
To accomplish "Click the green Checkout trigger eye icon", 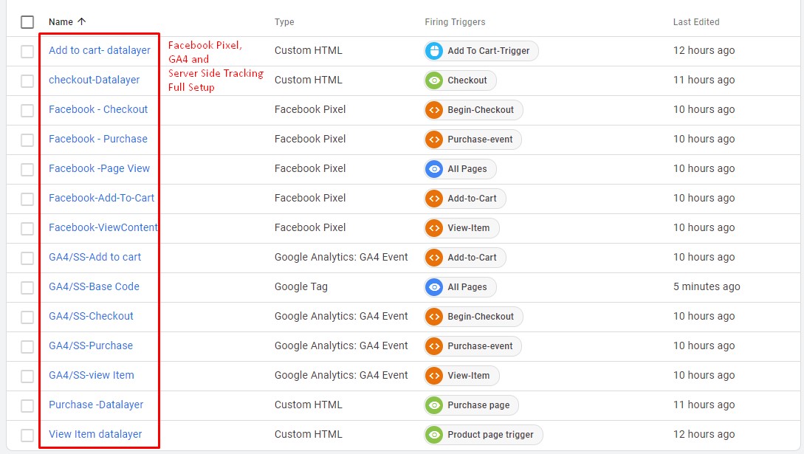I will click(x=434, y=80).
